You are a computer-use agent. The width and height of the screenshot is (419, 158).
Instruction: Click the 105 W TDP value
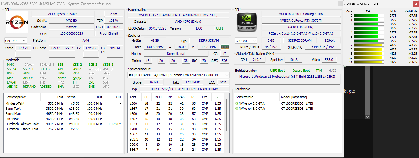coord(114,21)
